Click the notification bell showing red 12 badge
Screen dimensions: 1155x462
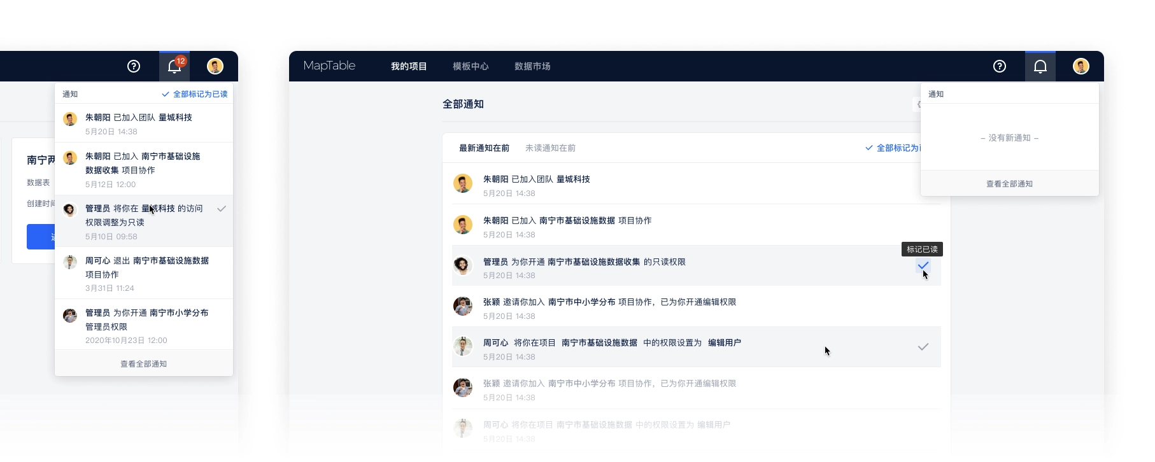click(174, 66)
